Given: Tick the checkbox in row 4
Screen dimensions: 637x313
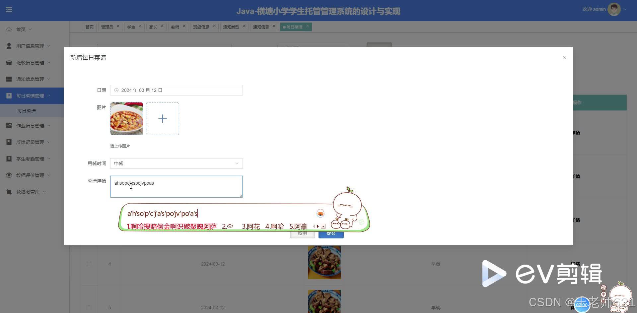Looking at the screenshot, I should [89, 264].
